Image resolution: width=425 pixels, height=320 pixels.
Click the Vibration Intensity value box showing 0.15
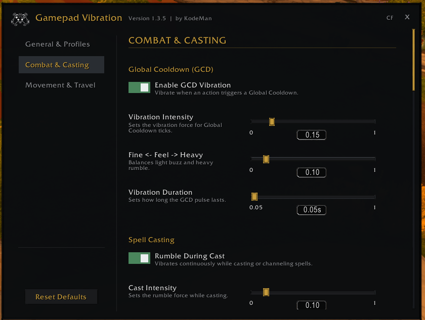click(x=312, y=135)
